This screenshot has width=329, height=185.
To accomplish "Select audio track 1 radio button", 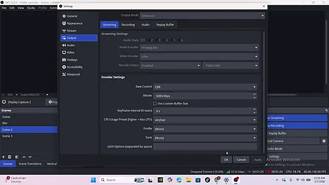I will pyautogui.click(x=142, y=40).
